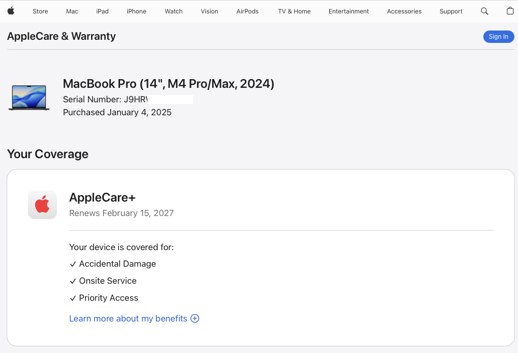
Task: Open the Mac menu
Action: click(x=72, y=11)
